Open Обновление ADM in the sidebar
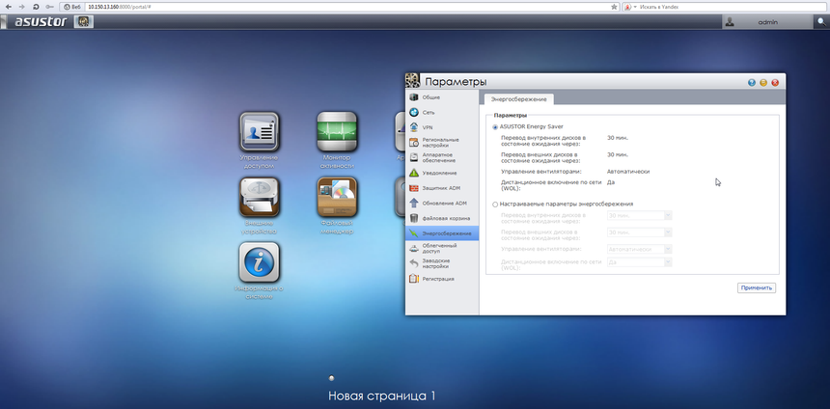This screenshot has width=830, height=409. click(444, 203)
